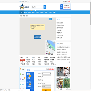91x91 pixels.
Task: Click the last link in top-right notice list
Action: click(59, 38)
